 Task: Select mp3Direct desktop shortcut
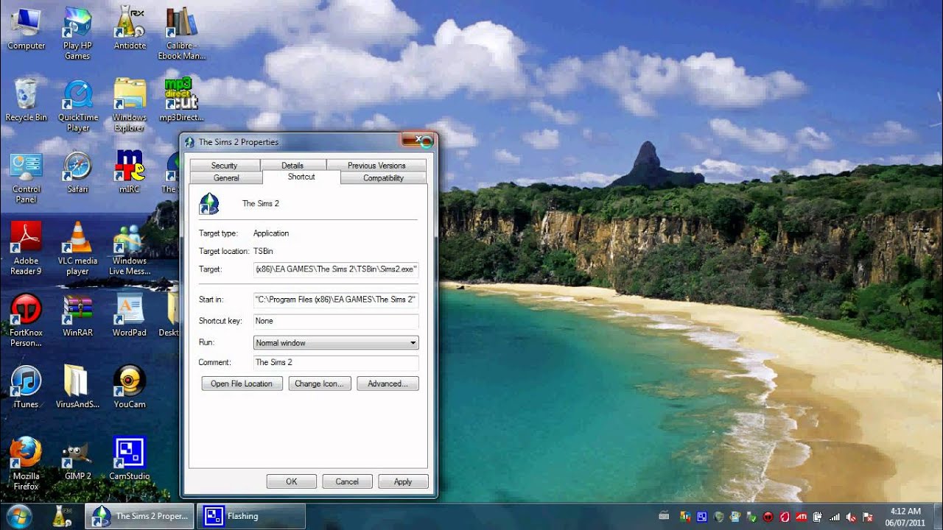click(181, 101)
